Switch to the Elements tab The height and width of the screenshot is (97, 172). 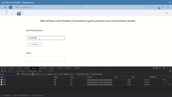click(x=12, y=68)
